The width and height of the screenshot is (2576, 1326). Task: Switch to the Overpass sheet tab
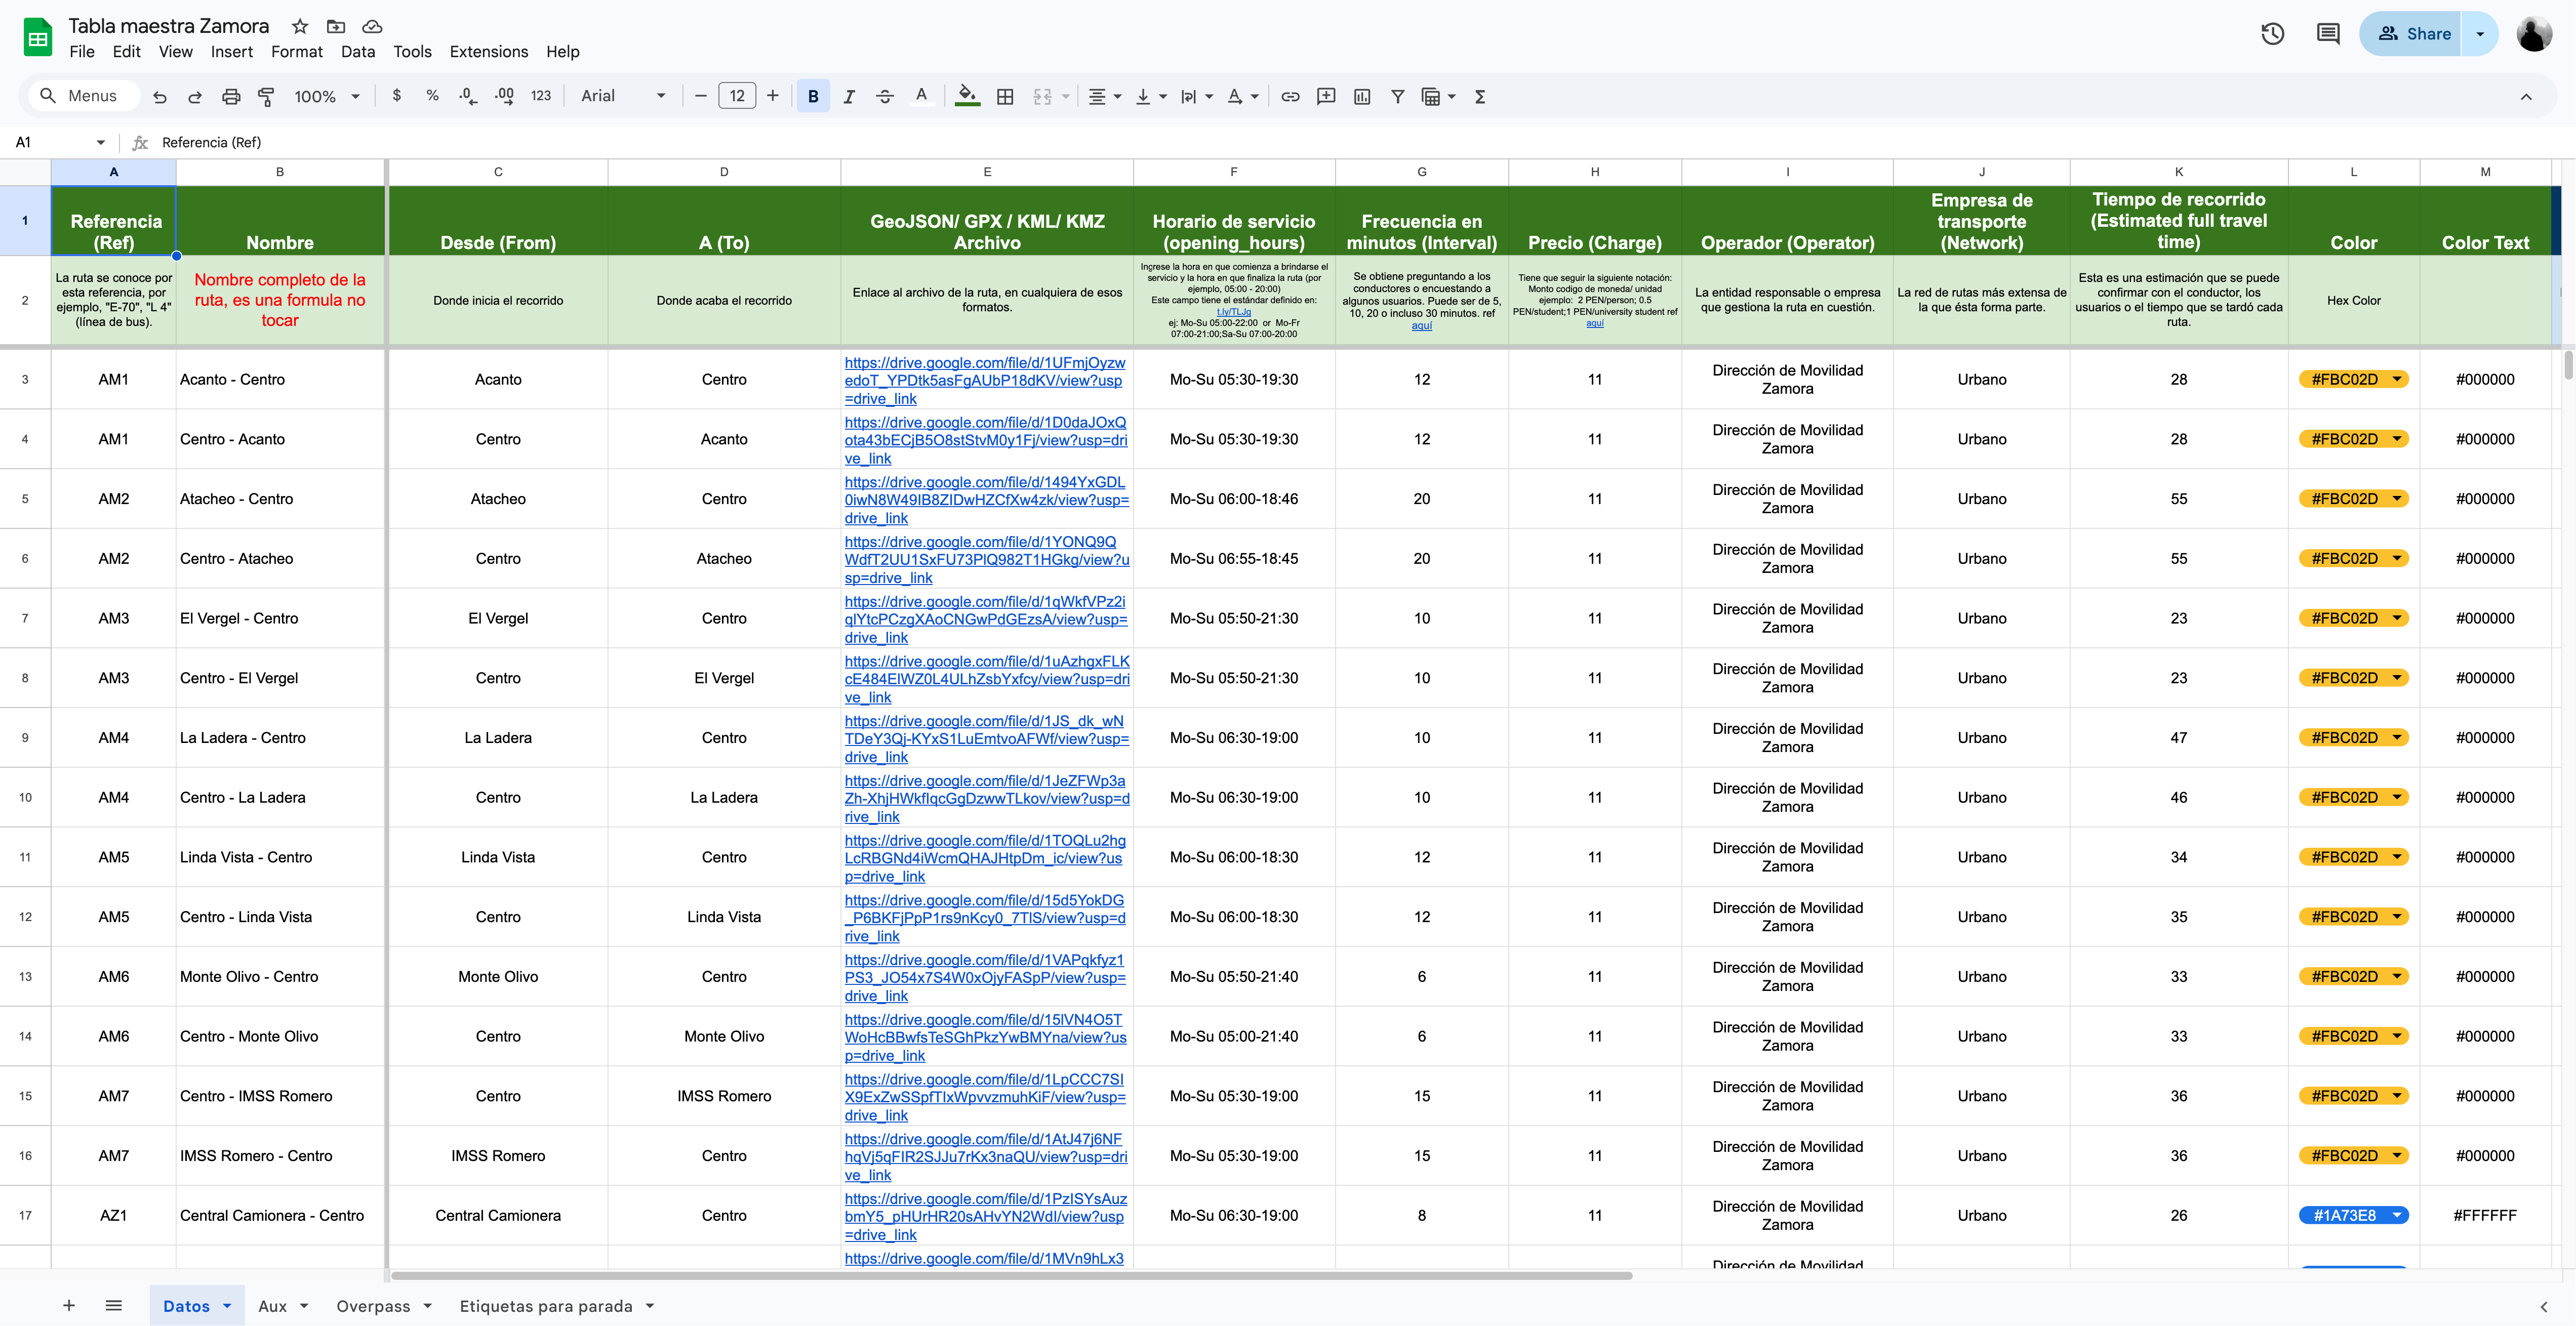click(375, 1305)
